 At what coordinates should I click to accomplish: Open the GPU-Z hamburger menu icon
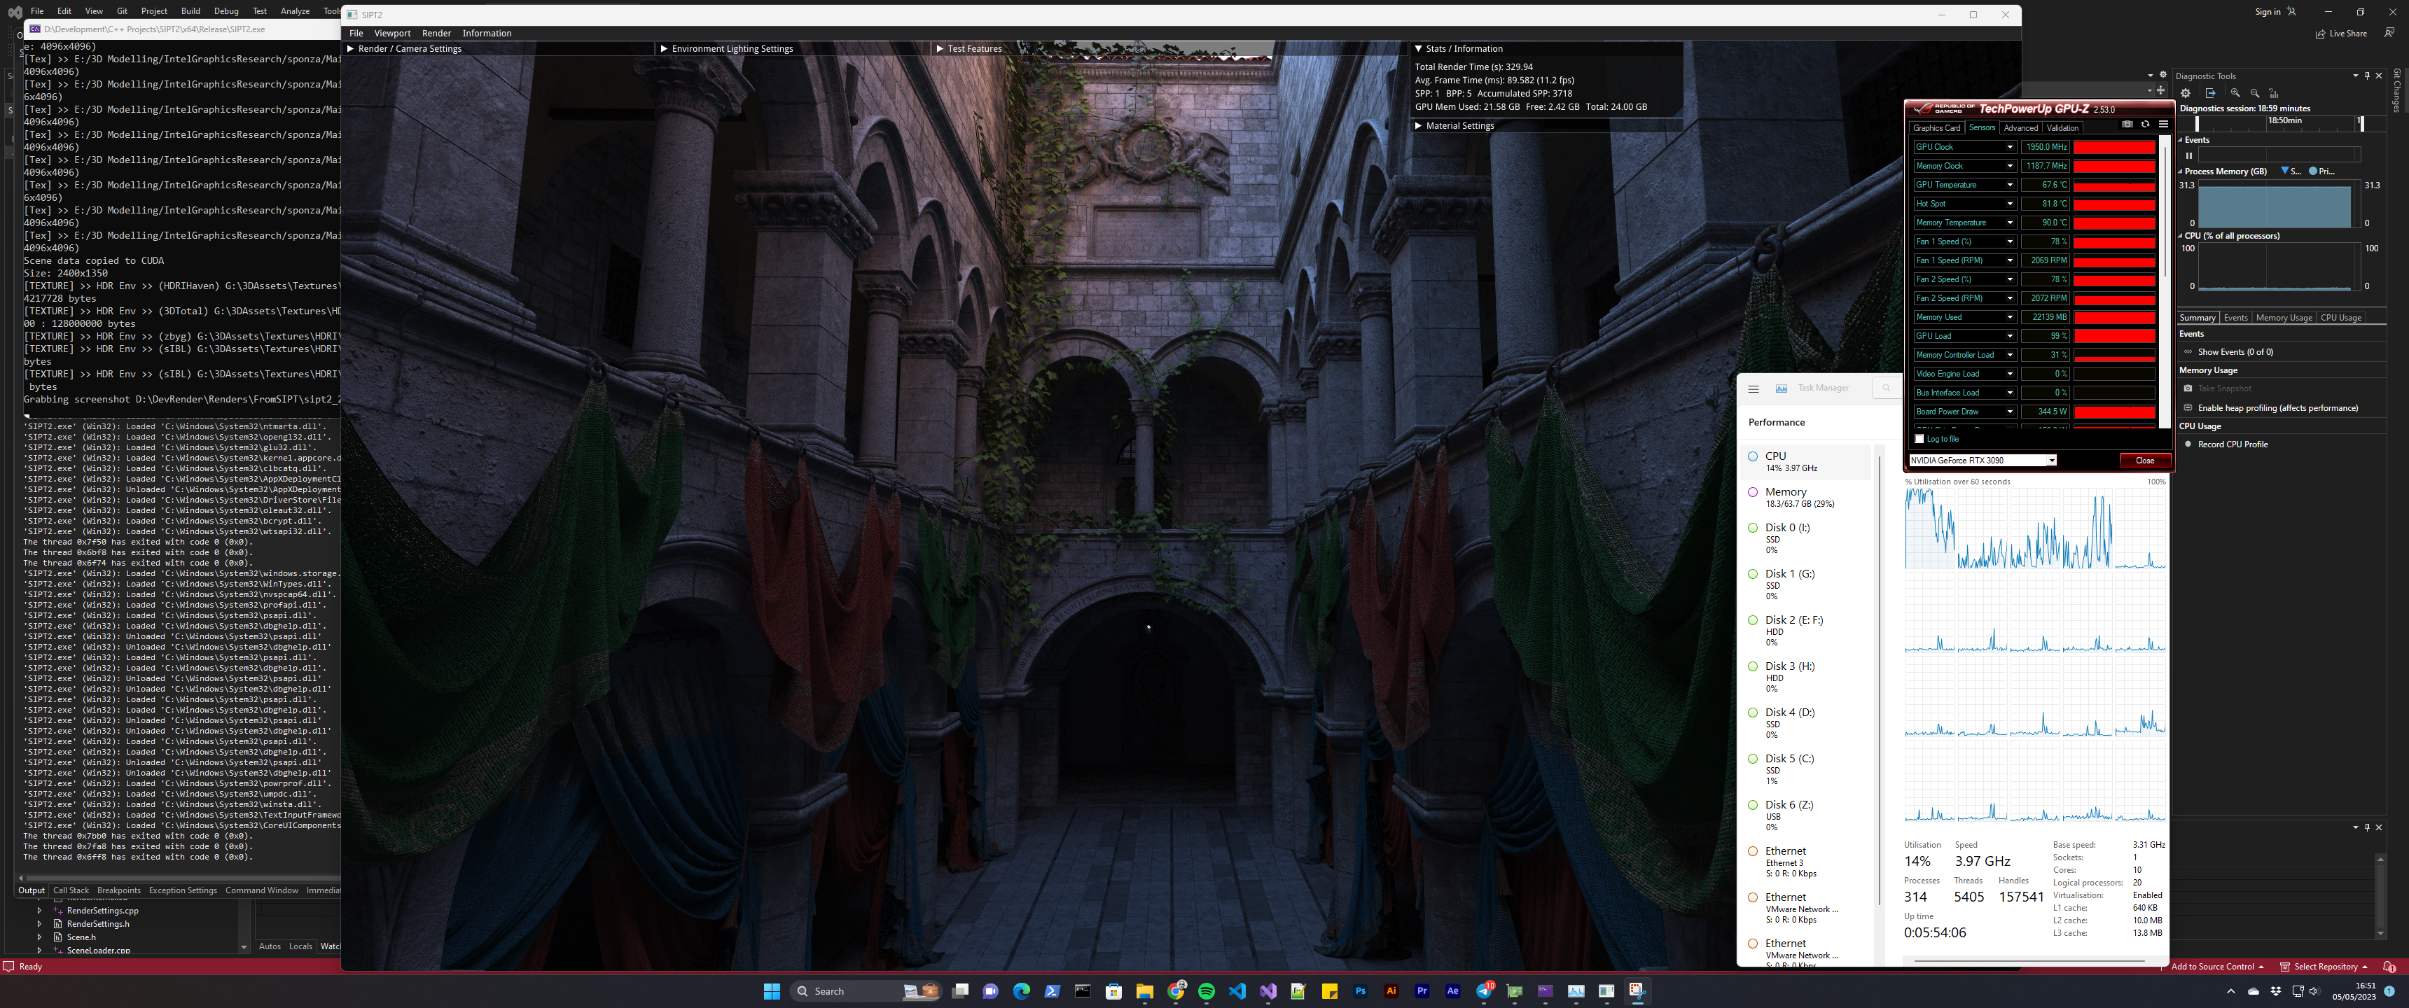click(2163, 125)
